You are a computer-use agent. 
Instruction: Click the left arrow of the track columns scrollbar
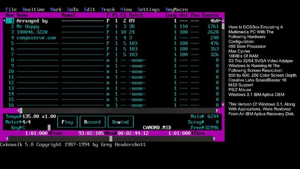18,111
